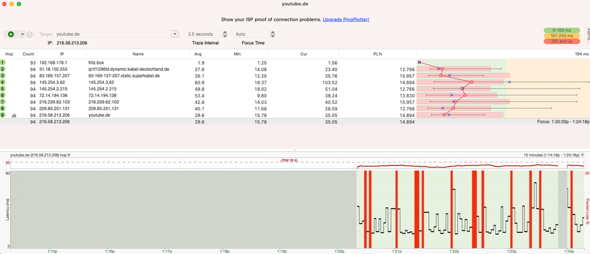Image resolution: width=590 pixels, height=254 pixels.
Task: Click the IP column header
Action: pos(62,54)
